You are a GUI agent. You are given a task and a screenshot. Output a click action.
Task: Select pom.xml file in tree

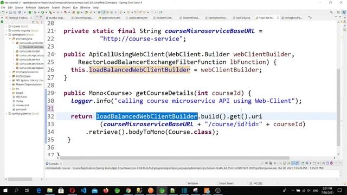coord(20,109)
